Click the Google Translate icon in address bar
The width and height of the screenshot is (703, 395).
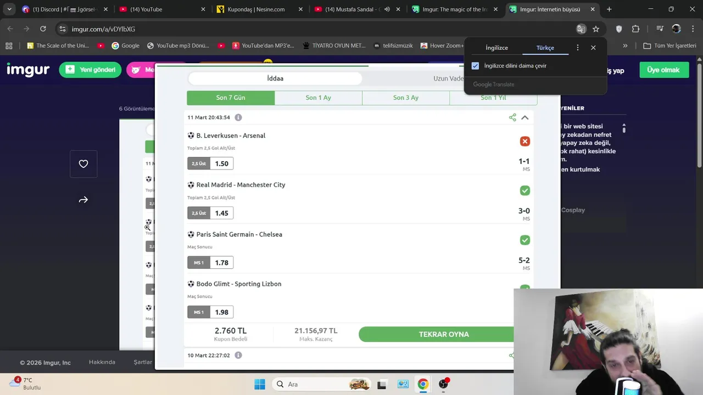click(x=581, y=29)
